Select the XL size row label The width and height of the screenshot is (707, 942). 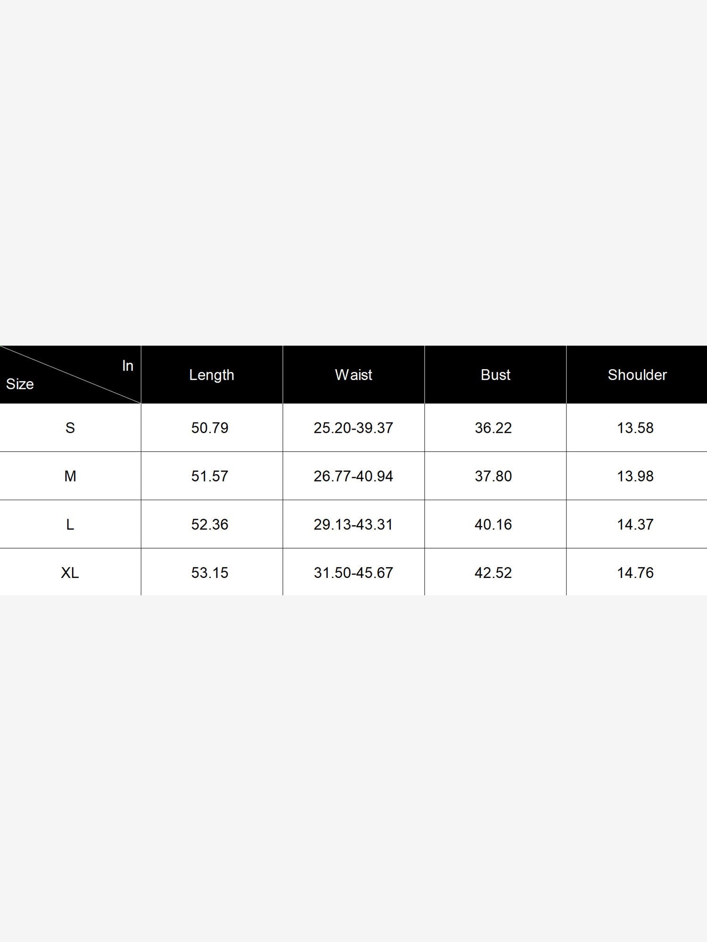pos(70,572)
